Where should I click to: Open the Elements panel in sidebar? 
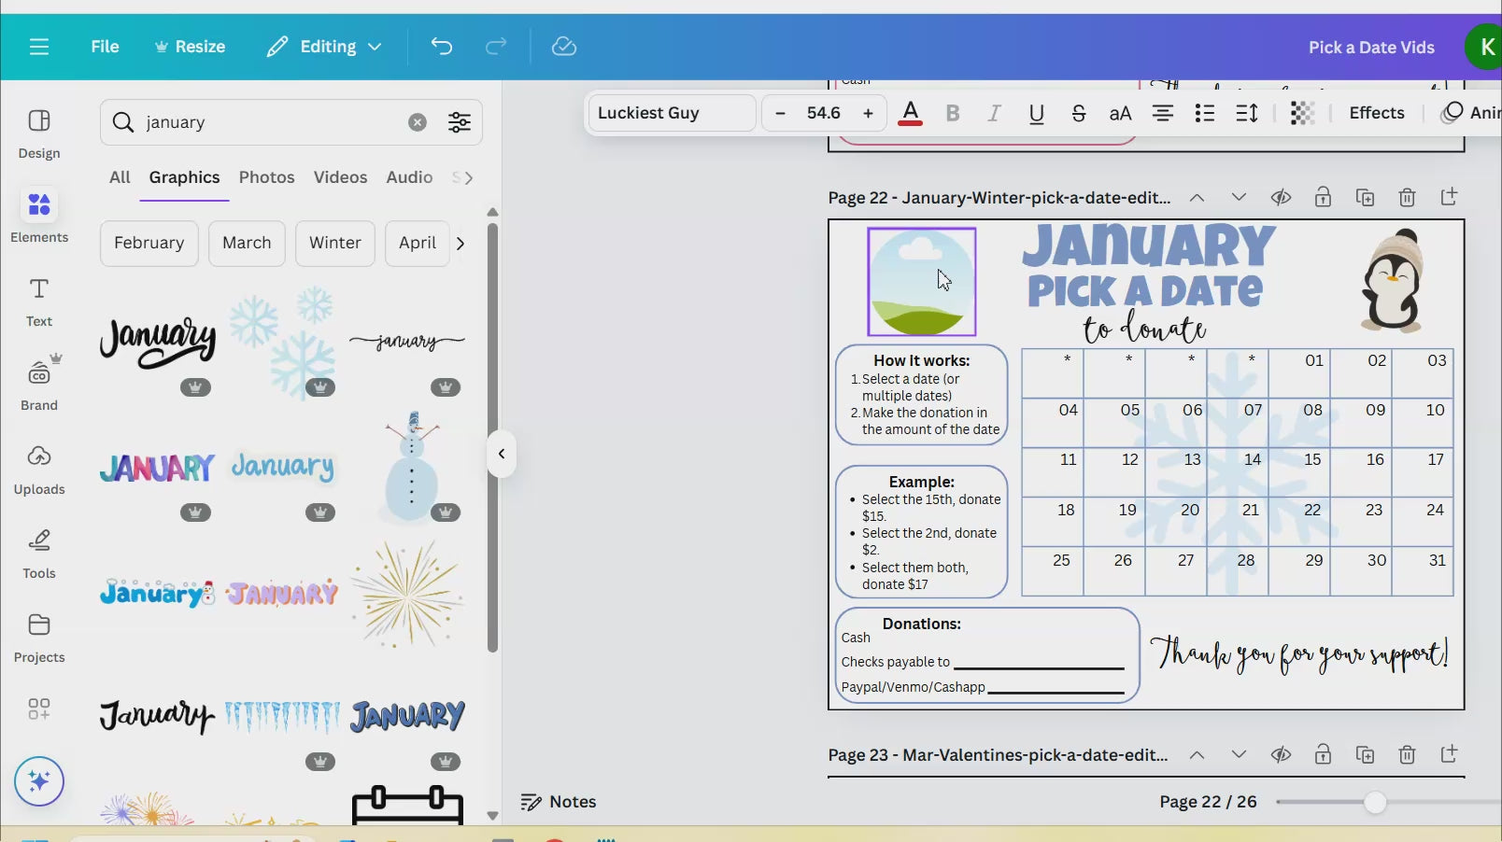pos(39,216)
